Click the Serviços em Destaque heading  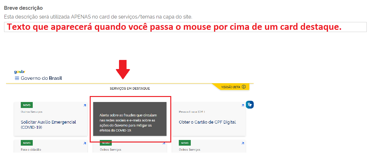(x=130, y=89)
